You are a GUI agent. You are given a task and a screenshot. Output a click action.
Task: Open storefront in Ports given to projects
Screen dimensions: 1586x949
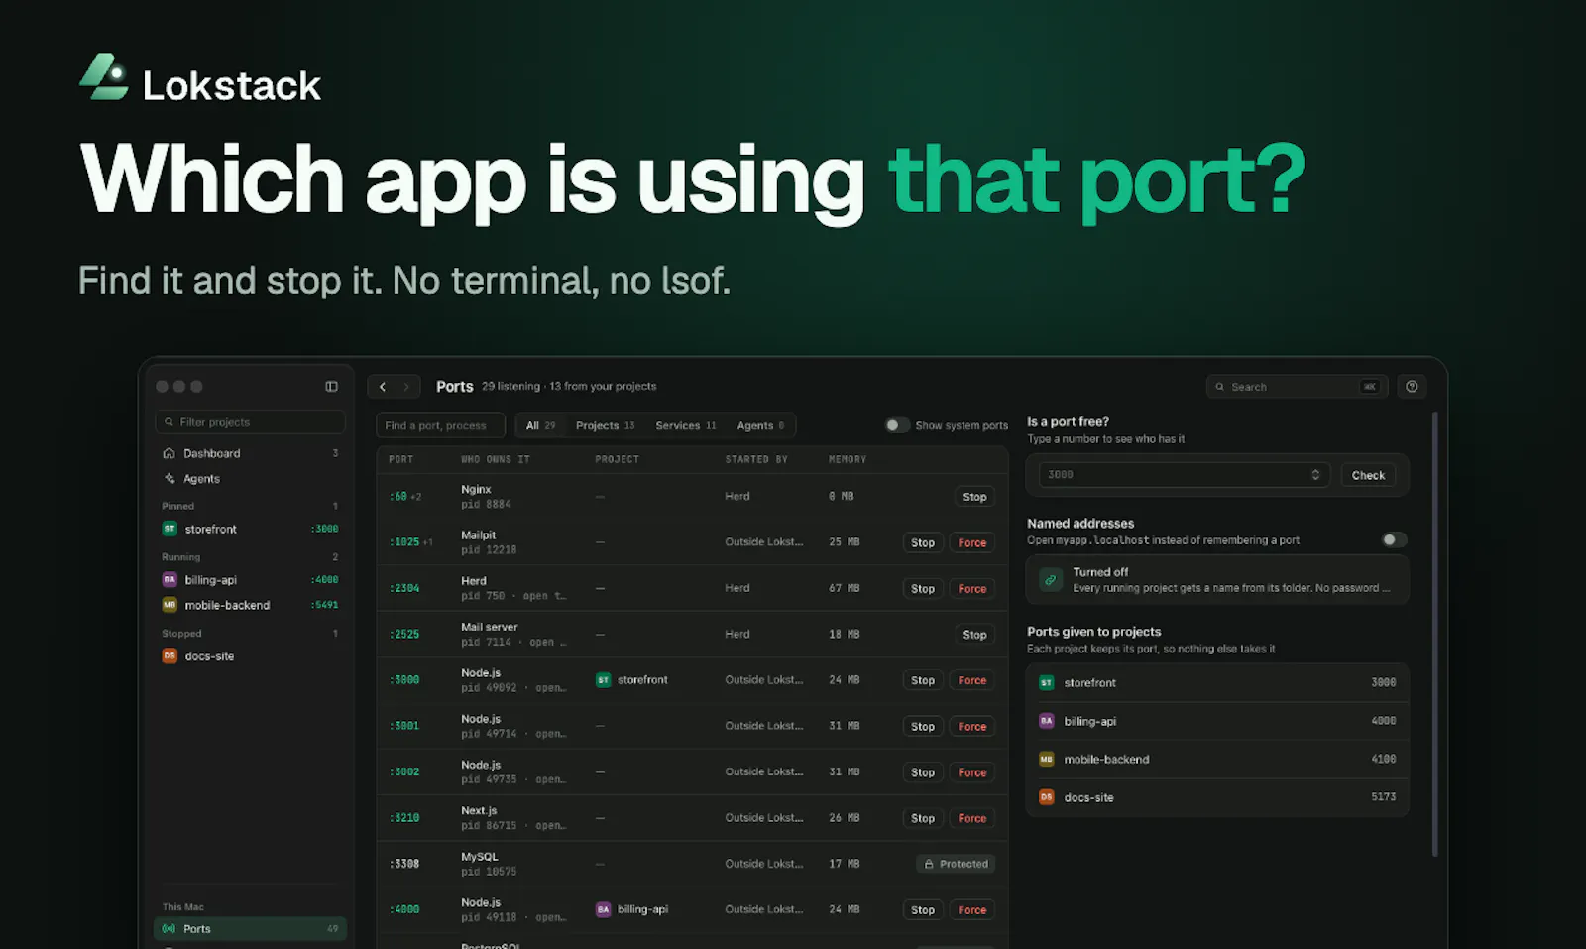click(1217, 683)
